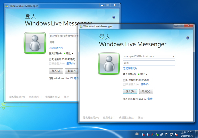Open the 線上 status dropdown in the front window
Screen dimensions: 198x138
coord(142,74)
